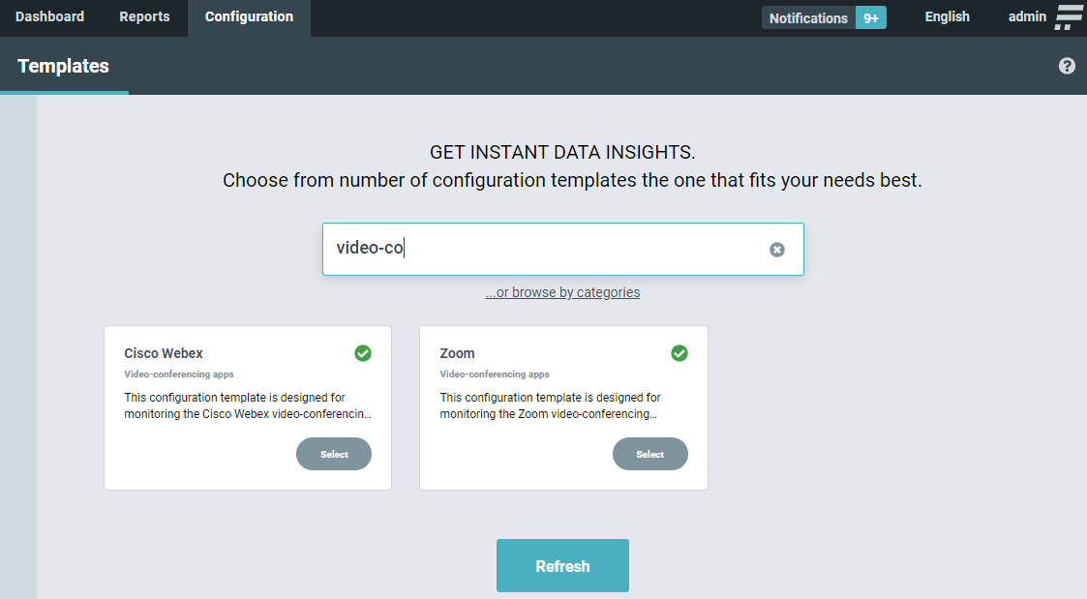Expand the English language selector
The width and height of the screenshot is (1087, 599).
pyautogui.click(x=947, y=16)
